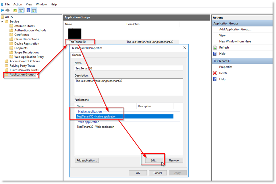Viewport: 276px width, 184px height.
Task: Select Relying Party Trusts in tree
Action: 22,66
